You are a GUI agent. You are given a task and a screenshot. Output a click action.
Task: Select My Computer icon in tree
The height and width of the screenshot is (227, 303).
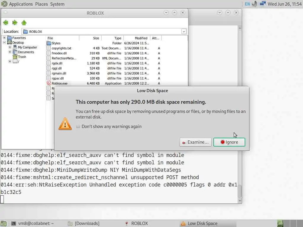(x=15, y=47)
